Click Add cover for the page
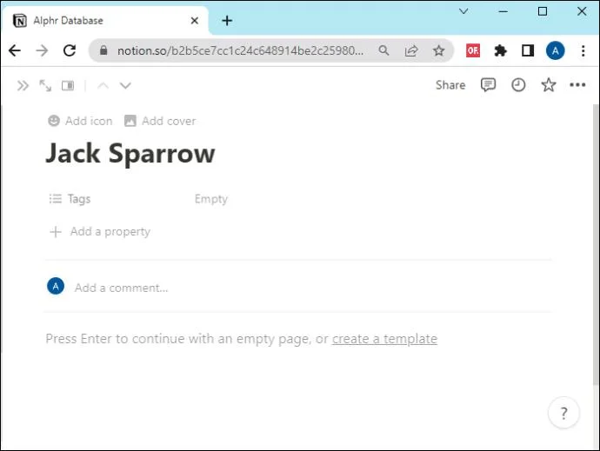The height and width of the screenshot is (451, 600). [x=160, y=121]
